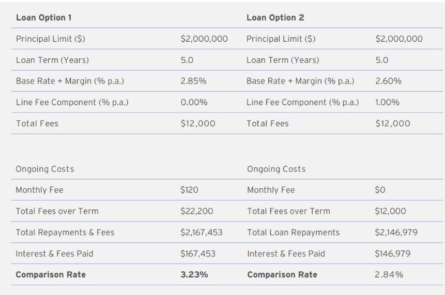The image size is (445, 295).
Task: Click the "Total Loan Repayments" label
Action: 293,233
